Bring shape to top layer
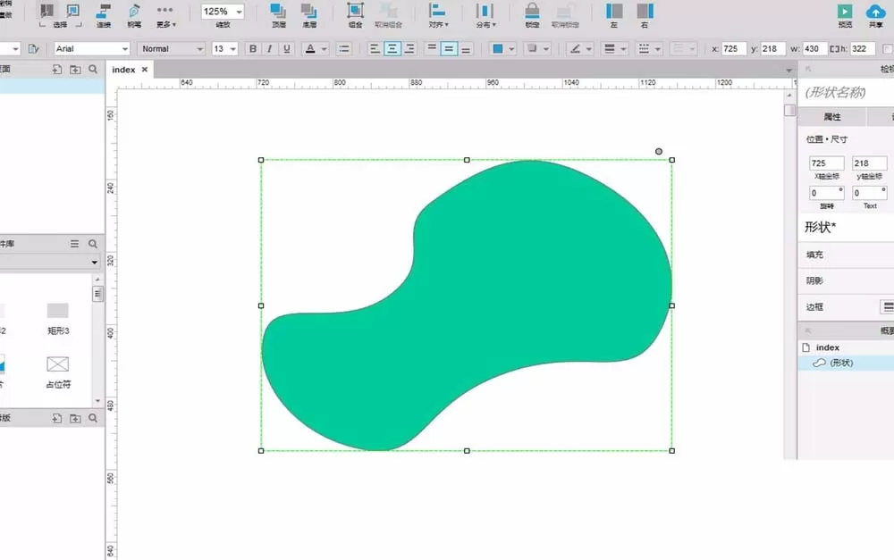Viewport: 894px width, 560px height. (278, 15)
